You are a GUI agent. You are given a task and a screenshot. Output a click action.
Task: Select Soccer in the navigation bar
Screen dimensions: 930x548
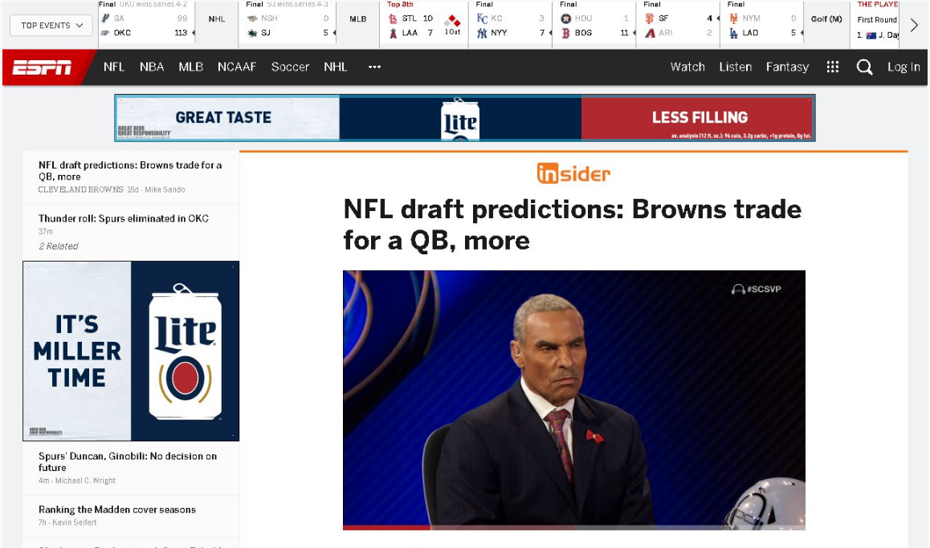[290, 67]
